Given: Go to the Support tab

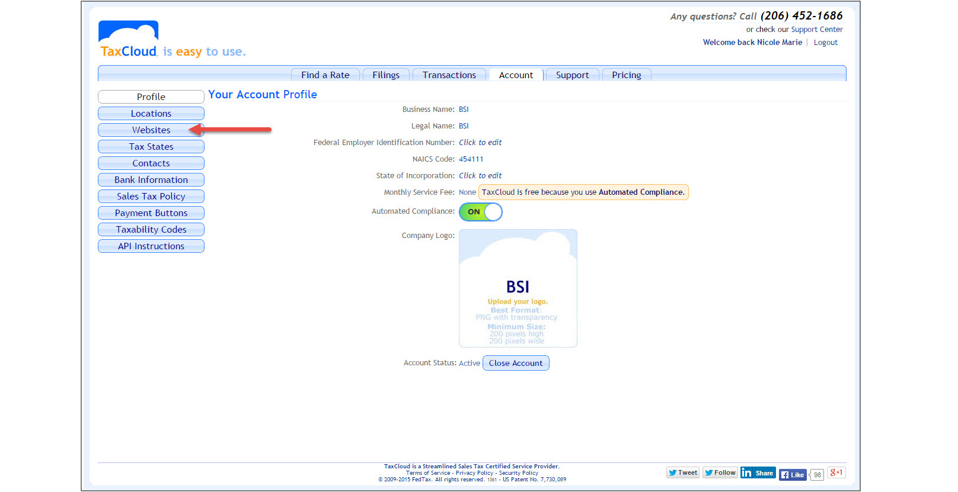Looking at the screenshot, I should coord(573,75).
